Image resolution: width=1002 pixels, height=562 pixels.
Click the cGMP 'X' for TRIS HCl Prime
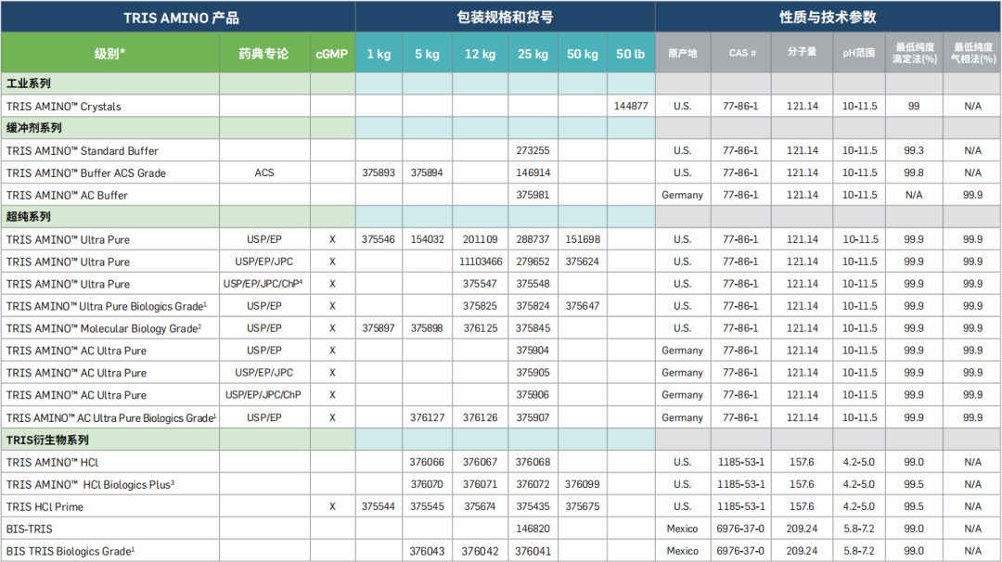(332, 506)
